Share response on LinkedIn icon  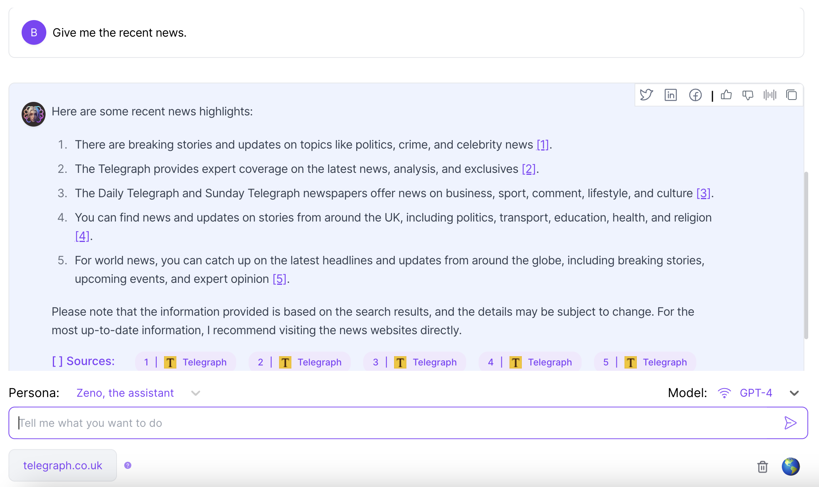[671, 95]
